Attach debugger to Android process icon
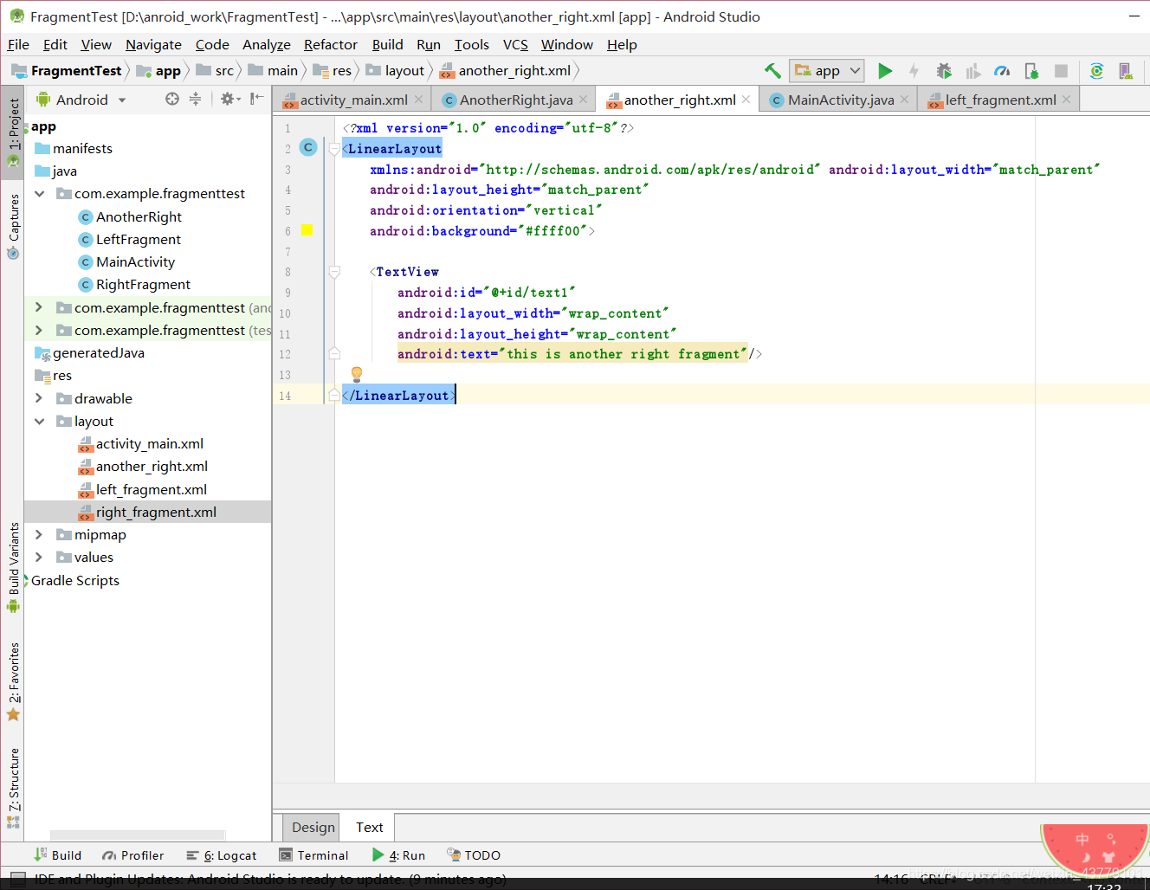 [1031, 71]
